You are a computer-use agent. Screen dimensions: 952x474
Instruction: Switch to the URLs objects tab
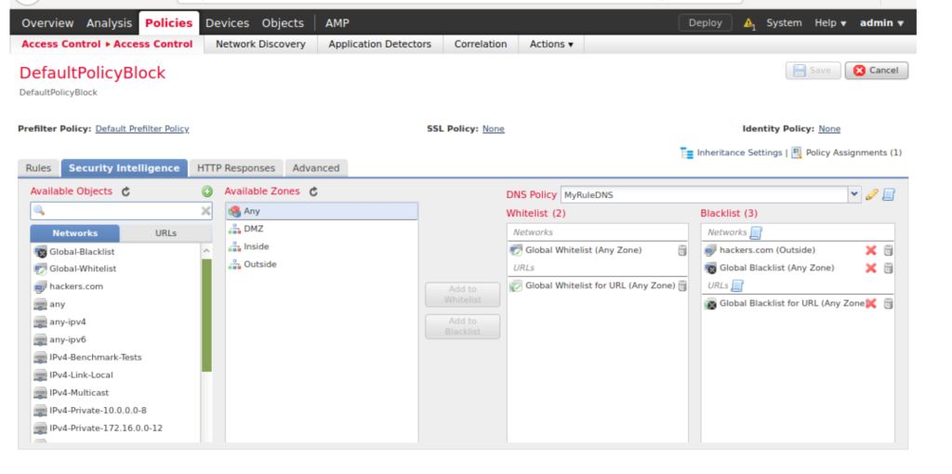pyautogui.click(x=165, y=233)
